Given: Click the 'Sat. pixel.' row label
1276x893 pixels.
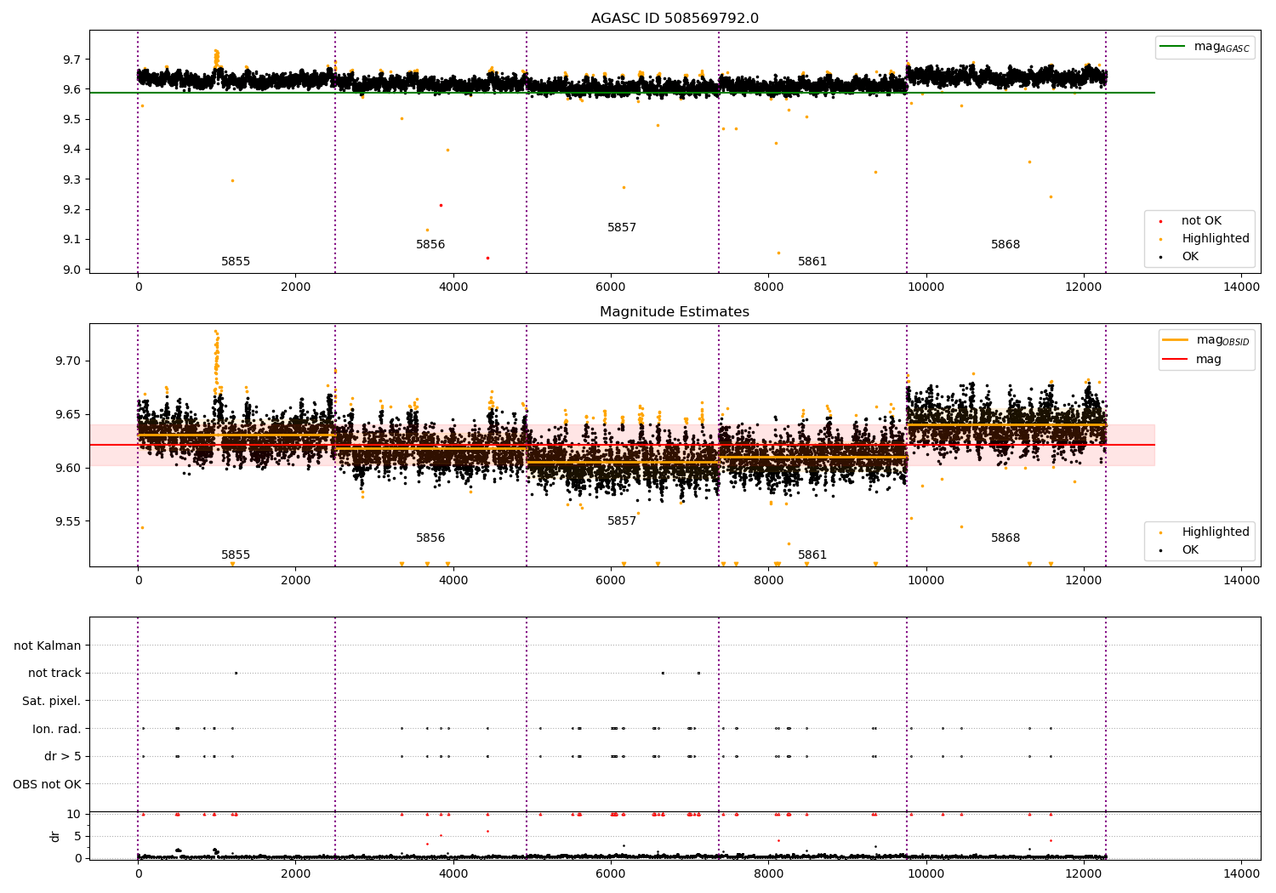Looking at the screenshot, I should point(52,701).
